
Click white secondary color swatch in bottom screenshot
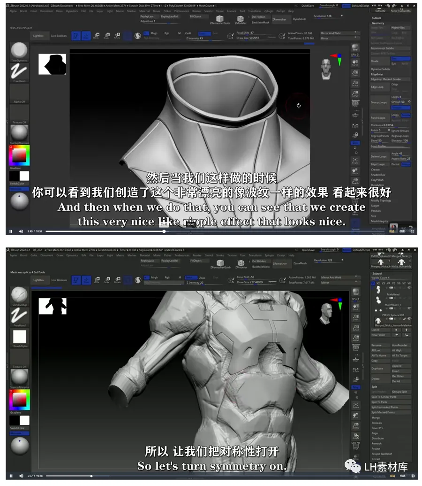click(x=24, y=421)
